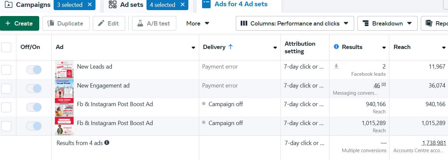Screen dimensions: 448x160
Task: Open the New Engagement ad thumbnail
Action: tap(64, 88)
